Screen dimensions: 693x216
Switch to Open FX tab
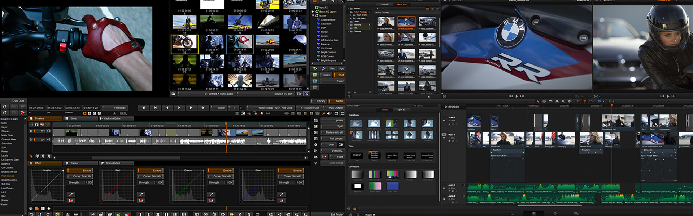401,110
